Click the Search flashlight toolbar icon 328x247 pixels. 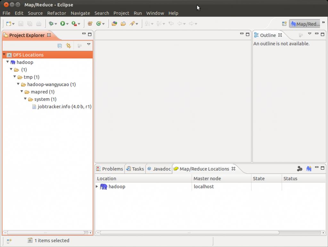132,24
